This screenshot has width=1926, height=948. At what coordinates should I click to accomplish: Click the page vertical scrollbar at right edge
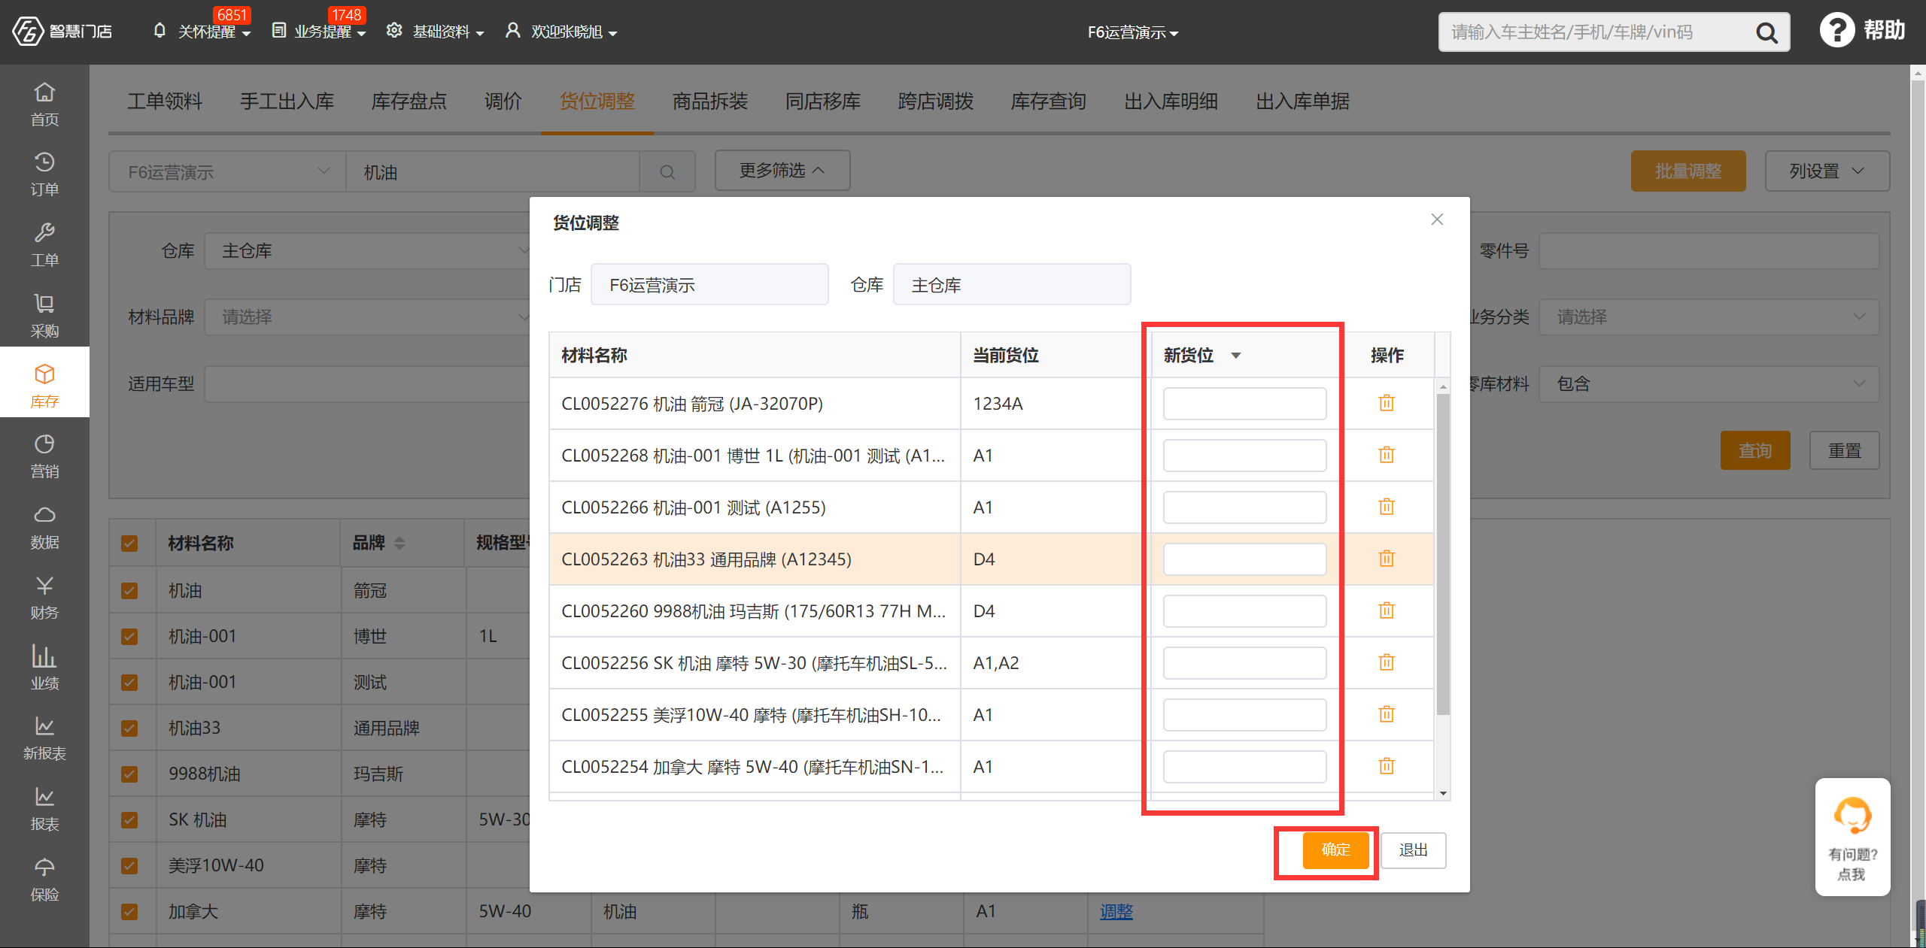[1918, 504]
